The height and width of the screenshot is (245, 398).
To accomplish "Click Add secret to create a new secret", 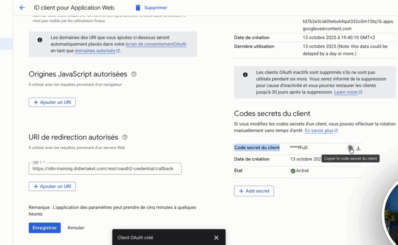I will click(254, 191).
